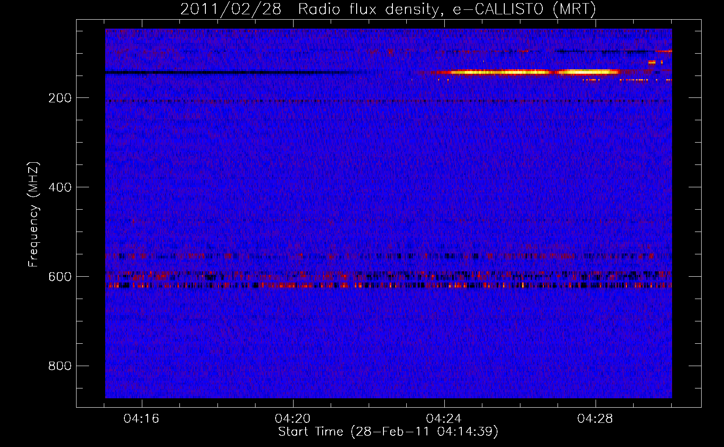This screenshot has width=724, height=447.
Task: Click the 'Start Time (28-Feb-11 04:14:39)' label
Action: point(388,432)
